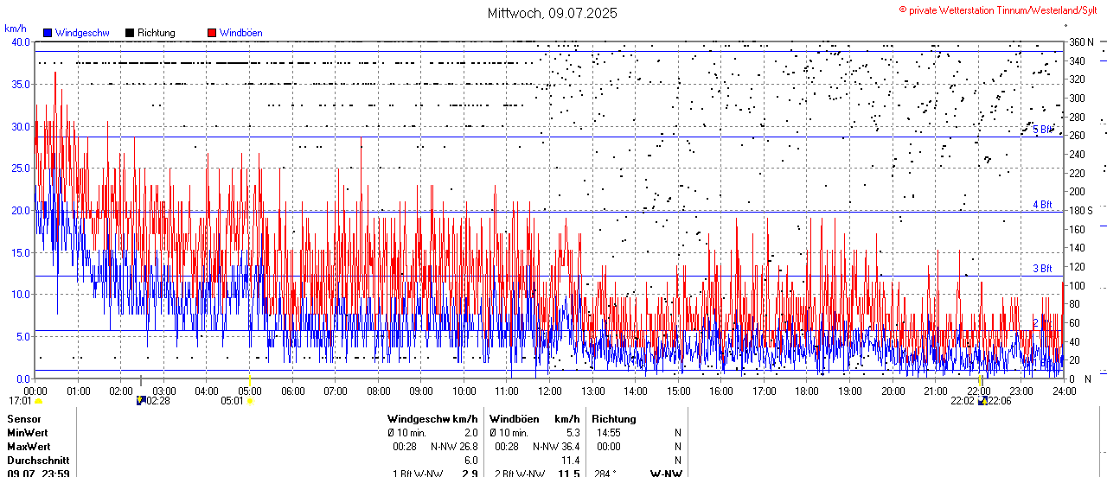Image resolution: width=1107 pixels, height=477 pixels.
Task: Click the '18:00' time axis label
Action: coord(807,391)
